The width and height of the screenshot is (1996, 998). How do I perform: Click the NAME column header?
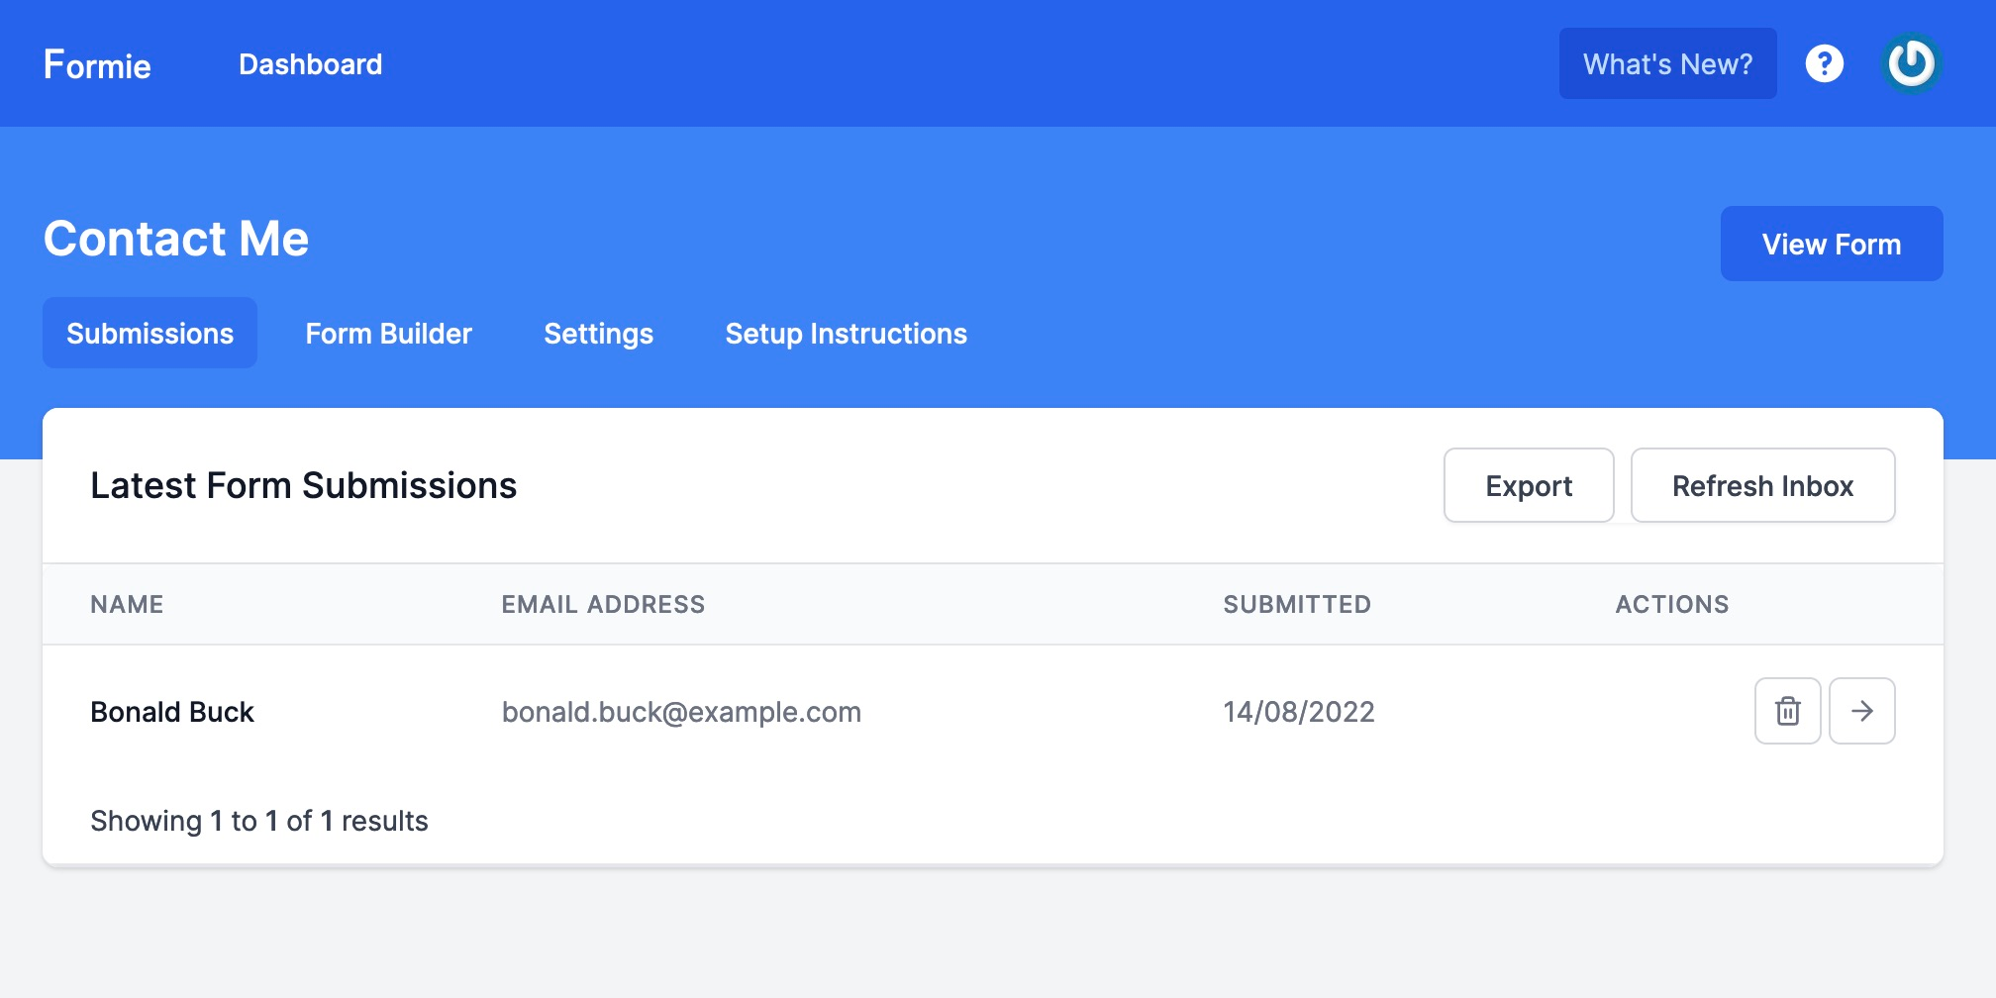tap(127, 604)
